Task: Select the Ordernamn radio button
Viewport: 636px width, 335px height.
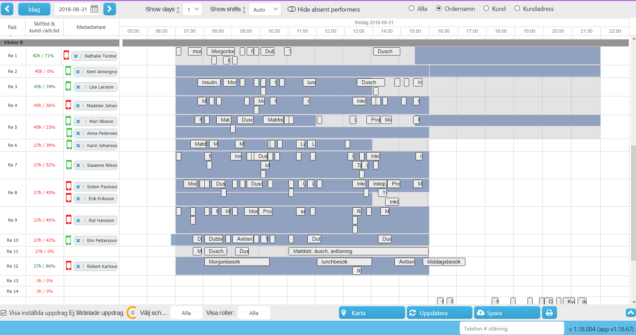Action: [x=439, y=9]
